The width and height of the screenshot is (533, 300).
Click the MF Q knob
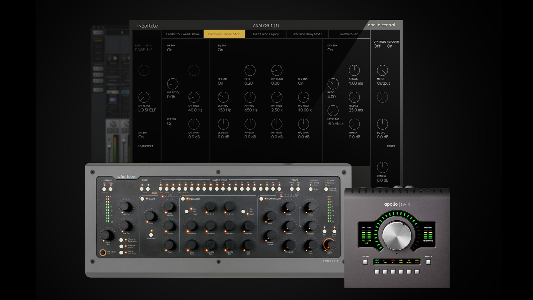tap(250, 70)
